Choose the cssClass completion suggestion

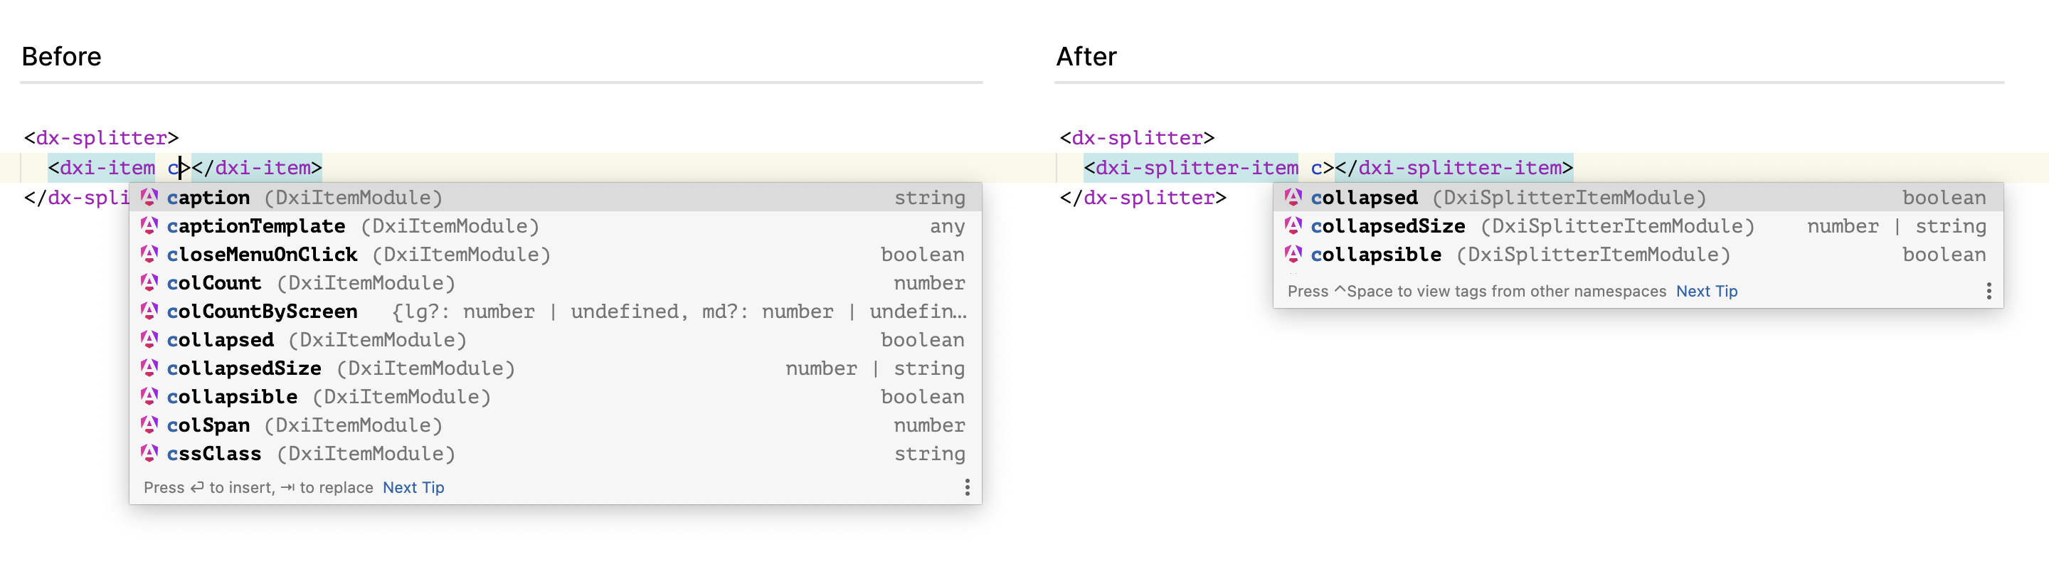tap(555, 454)
